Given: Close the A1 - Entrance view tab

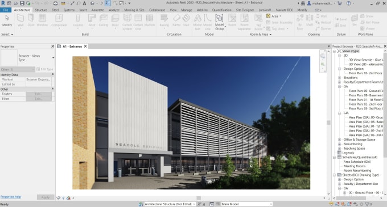Looking at the screenshot, I should coord(85,46).
